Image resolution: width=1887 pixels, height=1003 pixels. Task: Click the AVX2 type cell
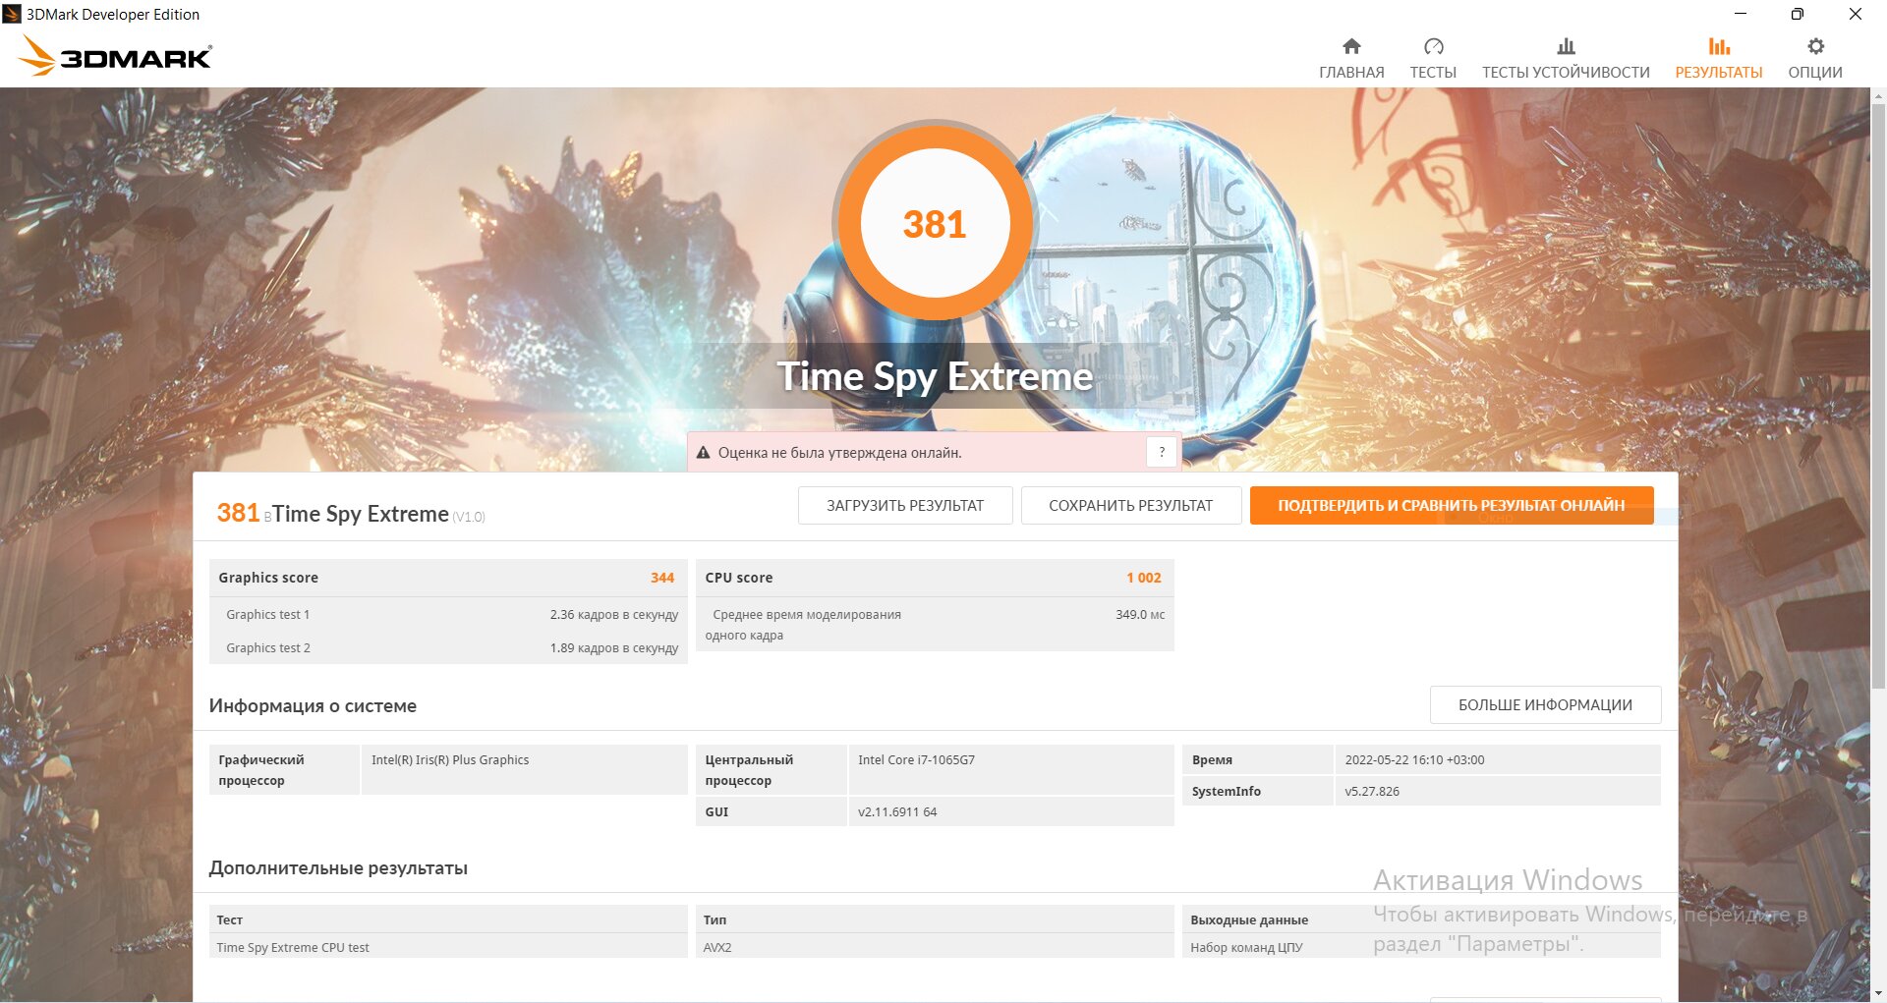pos(935,947)
